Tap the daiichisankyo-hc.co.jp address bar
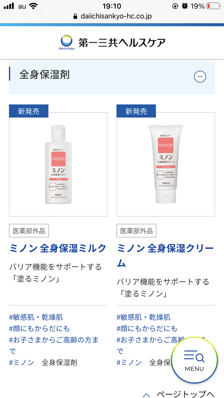The width and height of the screenshot is (224, 398). click(112, 16)
